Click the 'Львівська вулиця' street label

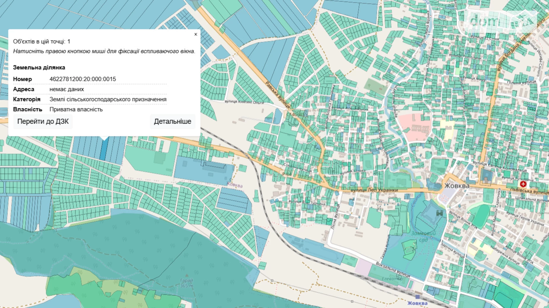tap(529, 190)
